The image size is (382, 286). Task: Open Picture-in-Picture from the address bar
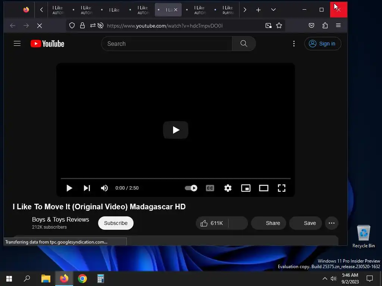[268, 26]
